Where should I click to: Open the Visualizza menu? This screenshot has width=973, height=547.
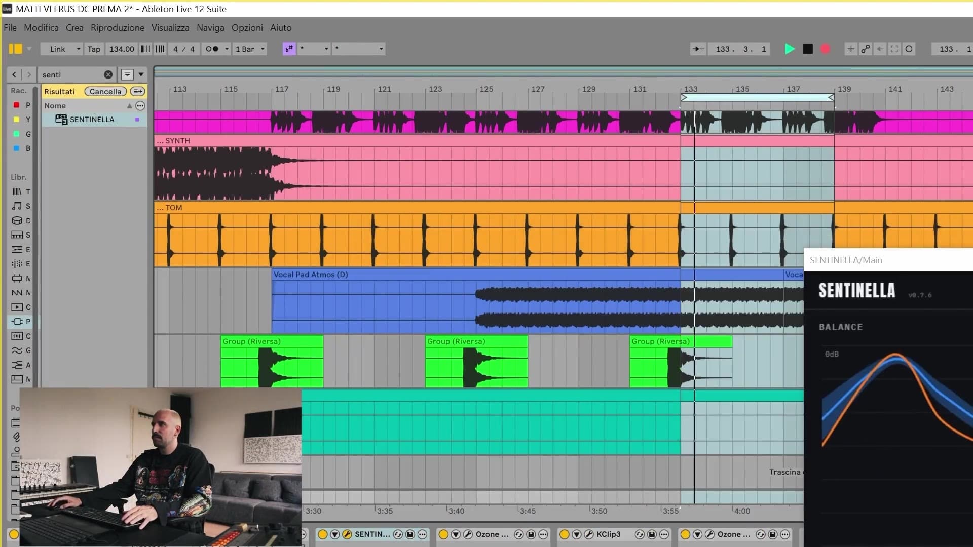tap(170, 28)
